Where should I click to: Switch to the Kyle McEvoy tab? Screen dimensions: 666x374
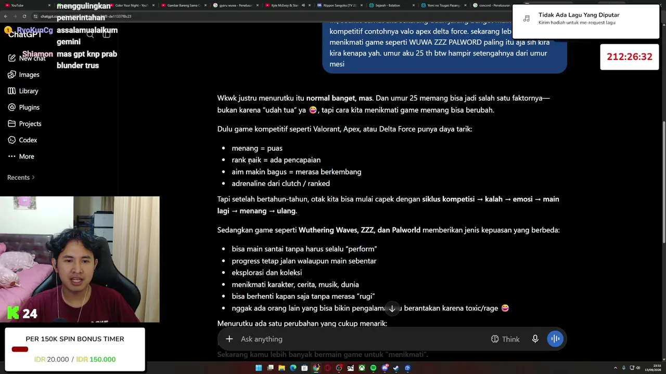point(288,5)
